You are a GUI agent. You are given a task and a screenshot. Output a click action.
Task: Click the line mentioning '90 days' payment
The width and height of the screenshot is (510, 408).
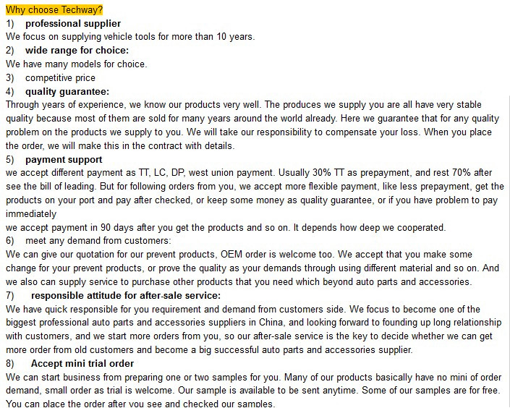(226, 227)
